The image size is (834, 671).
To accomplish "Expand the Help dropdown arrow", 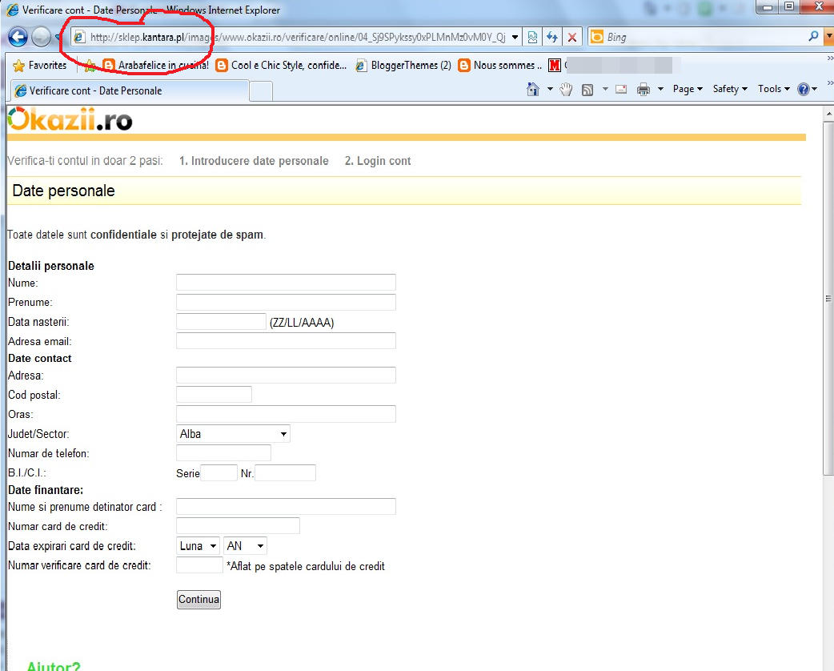I will [x=815, y=89].
